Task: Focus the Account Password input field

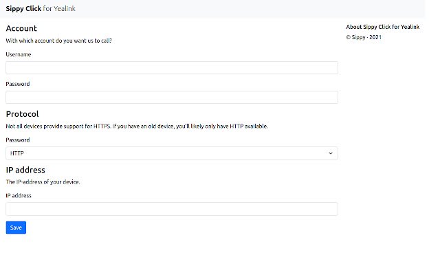Action: (172, 98)
